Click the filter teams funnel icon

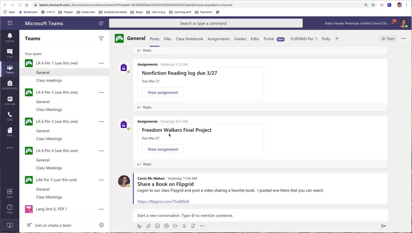tap(101, 39)
